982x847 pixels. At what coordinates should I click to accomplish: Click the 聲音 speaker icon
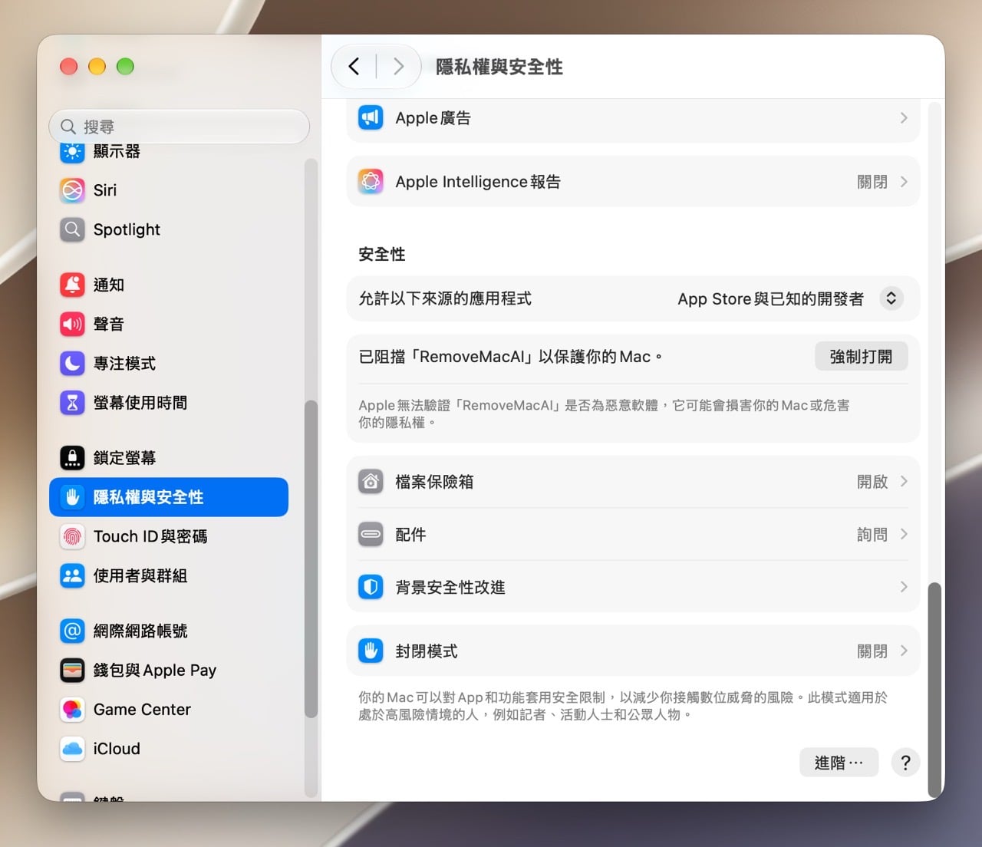72,324
